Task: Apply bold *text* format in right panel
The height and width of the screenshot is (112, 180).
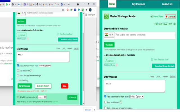Action: pyautogui.click(x=152, y=76)
